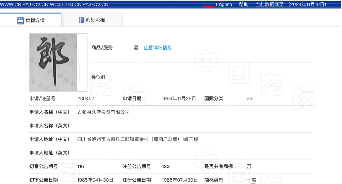Switch language to English
342x184 pixels.
[224, 4]
